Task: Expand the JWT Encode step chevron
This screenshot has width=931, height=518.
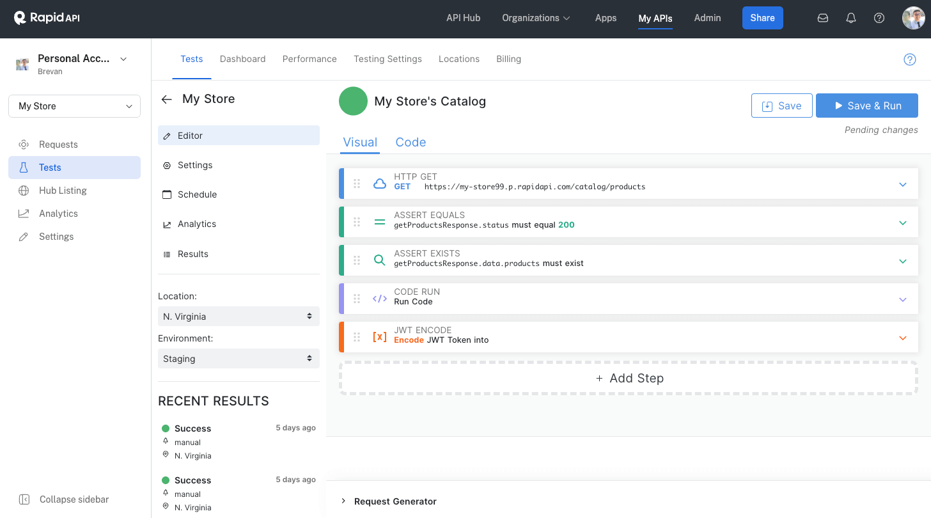Action: 903,338
